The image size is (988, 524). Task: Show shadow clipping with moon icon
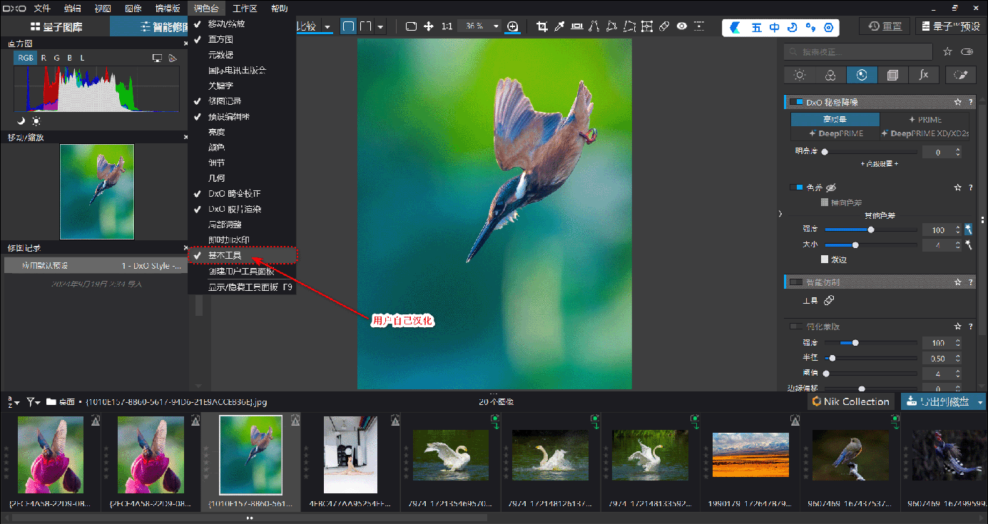(21, 120)
